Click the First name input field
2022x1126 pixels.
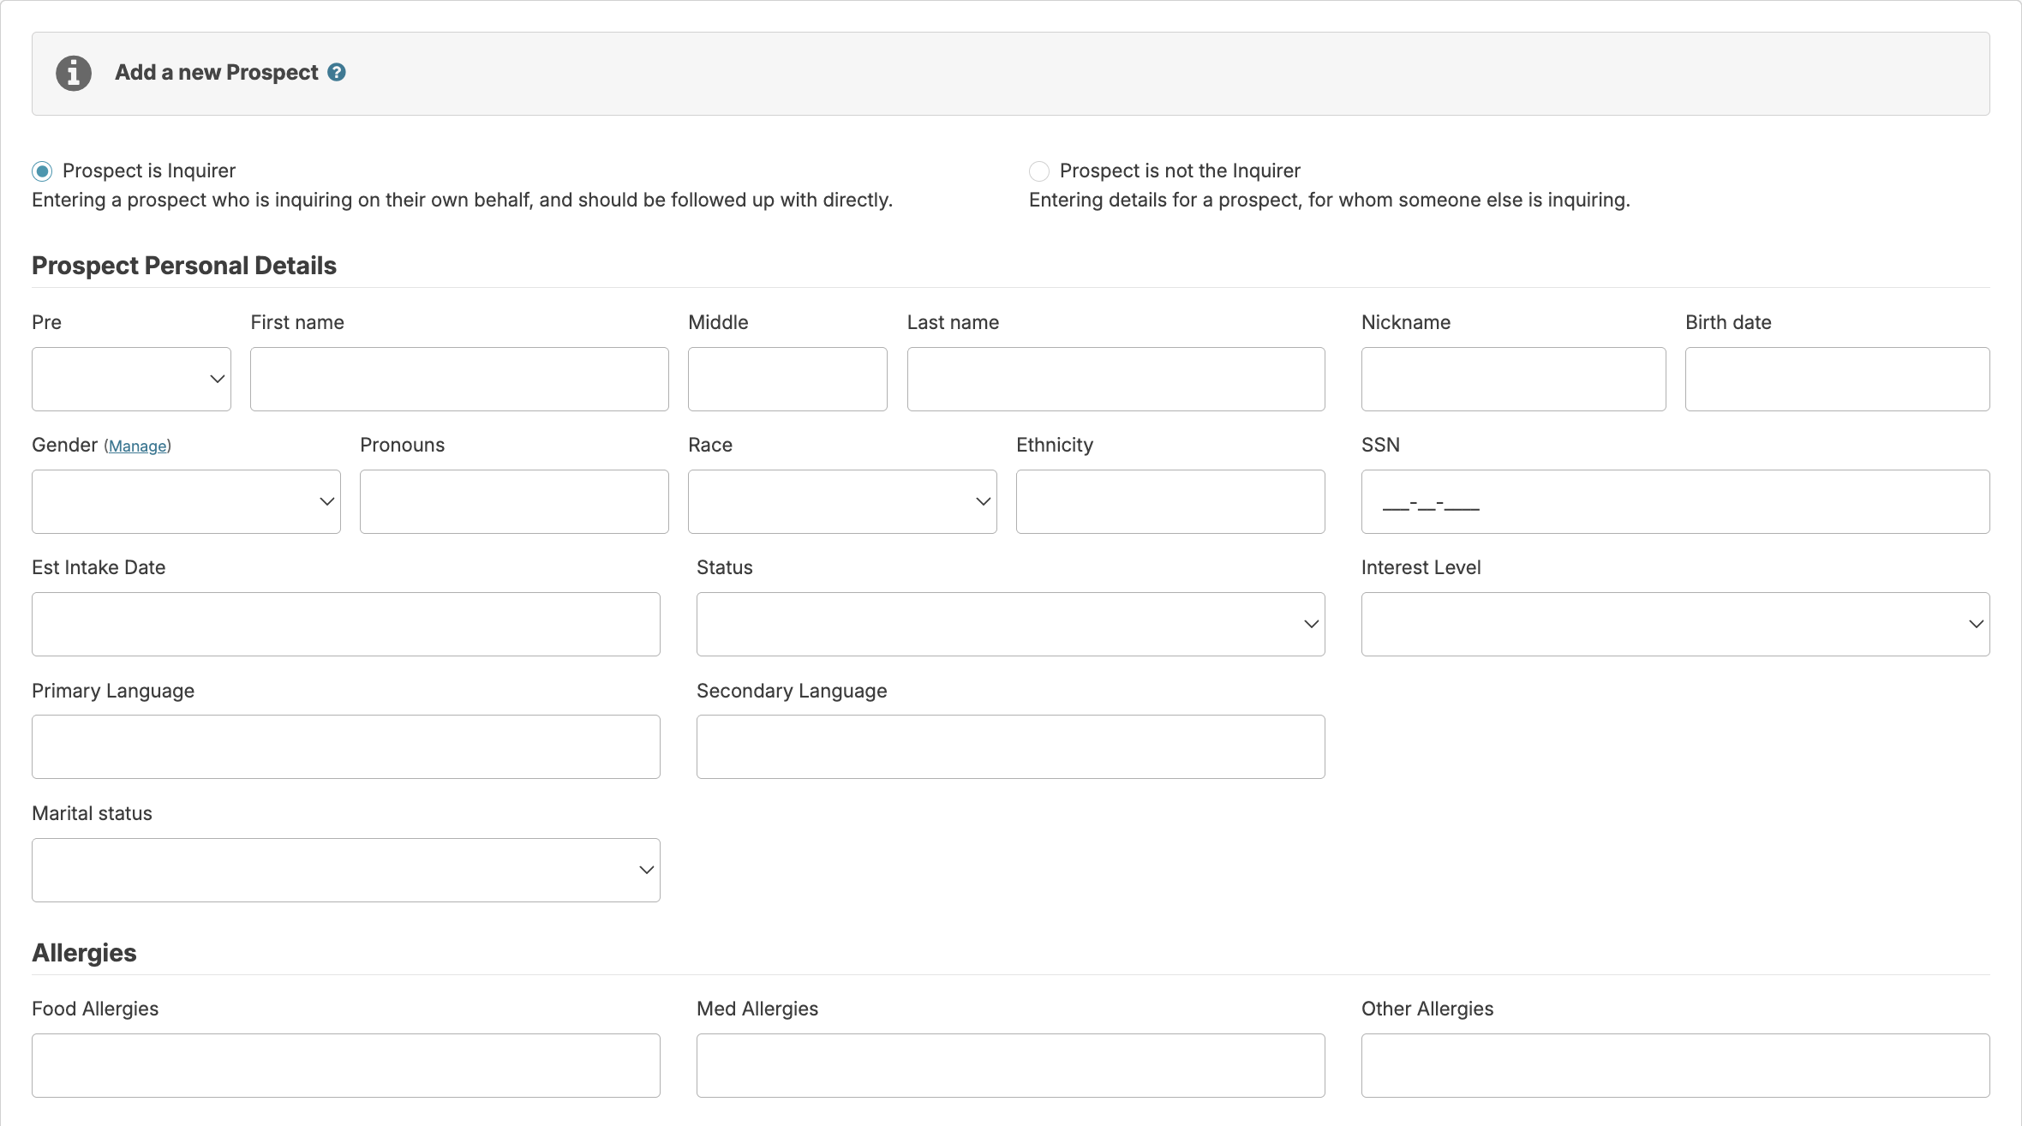pyautogui.click(x=459, y=379)
